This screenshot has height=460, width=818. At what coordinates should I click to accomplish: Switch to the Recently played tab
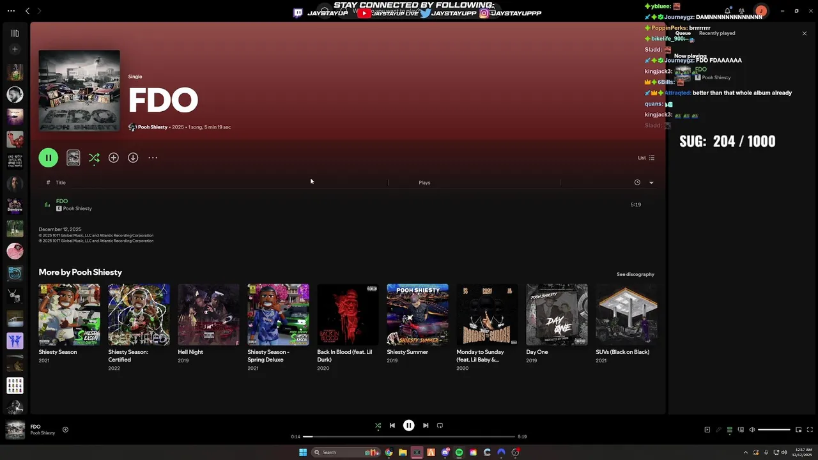tap(717, 33)
